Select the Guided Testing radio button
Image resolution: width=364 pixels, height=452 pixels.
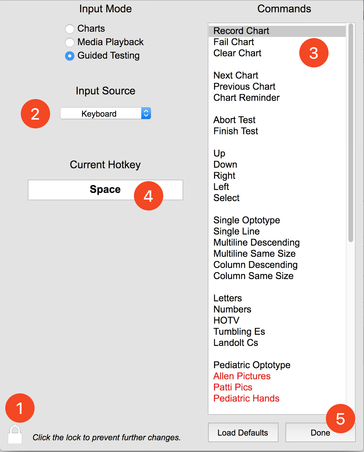(x=69, y=56)
